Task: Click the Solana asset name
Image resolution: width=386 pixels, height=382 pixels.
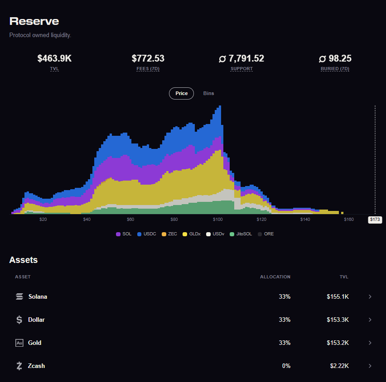Action: click(38, 296)
